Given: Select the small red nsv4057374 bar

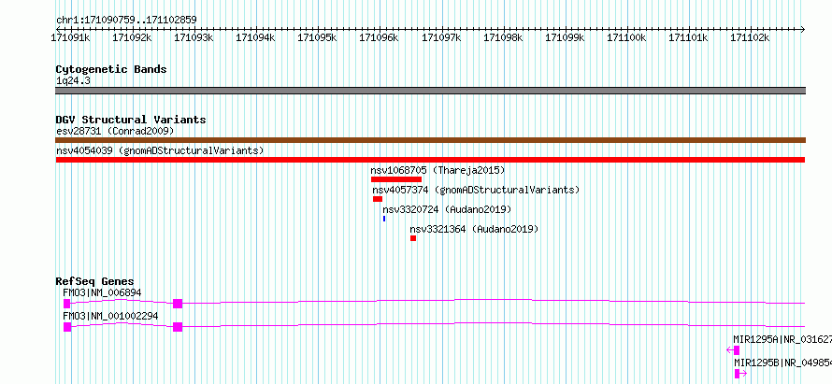Looking at the screenshot, I should 378,199.
